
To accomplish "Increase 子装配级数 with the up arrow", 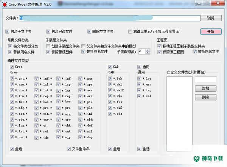I will pyautogui.click(x=148, y=50).
